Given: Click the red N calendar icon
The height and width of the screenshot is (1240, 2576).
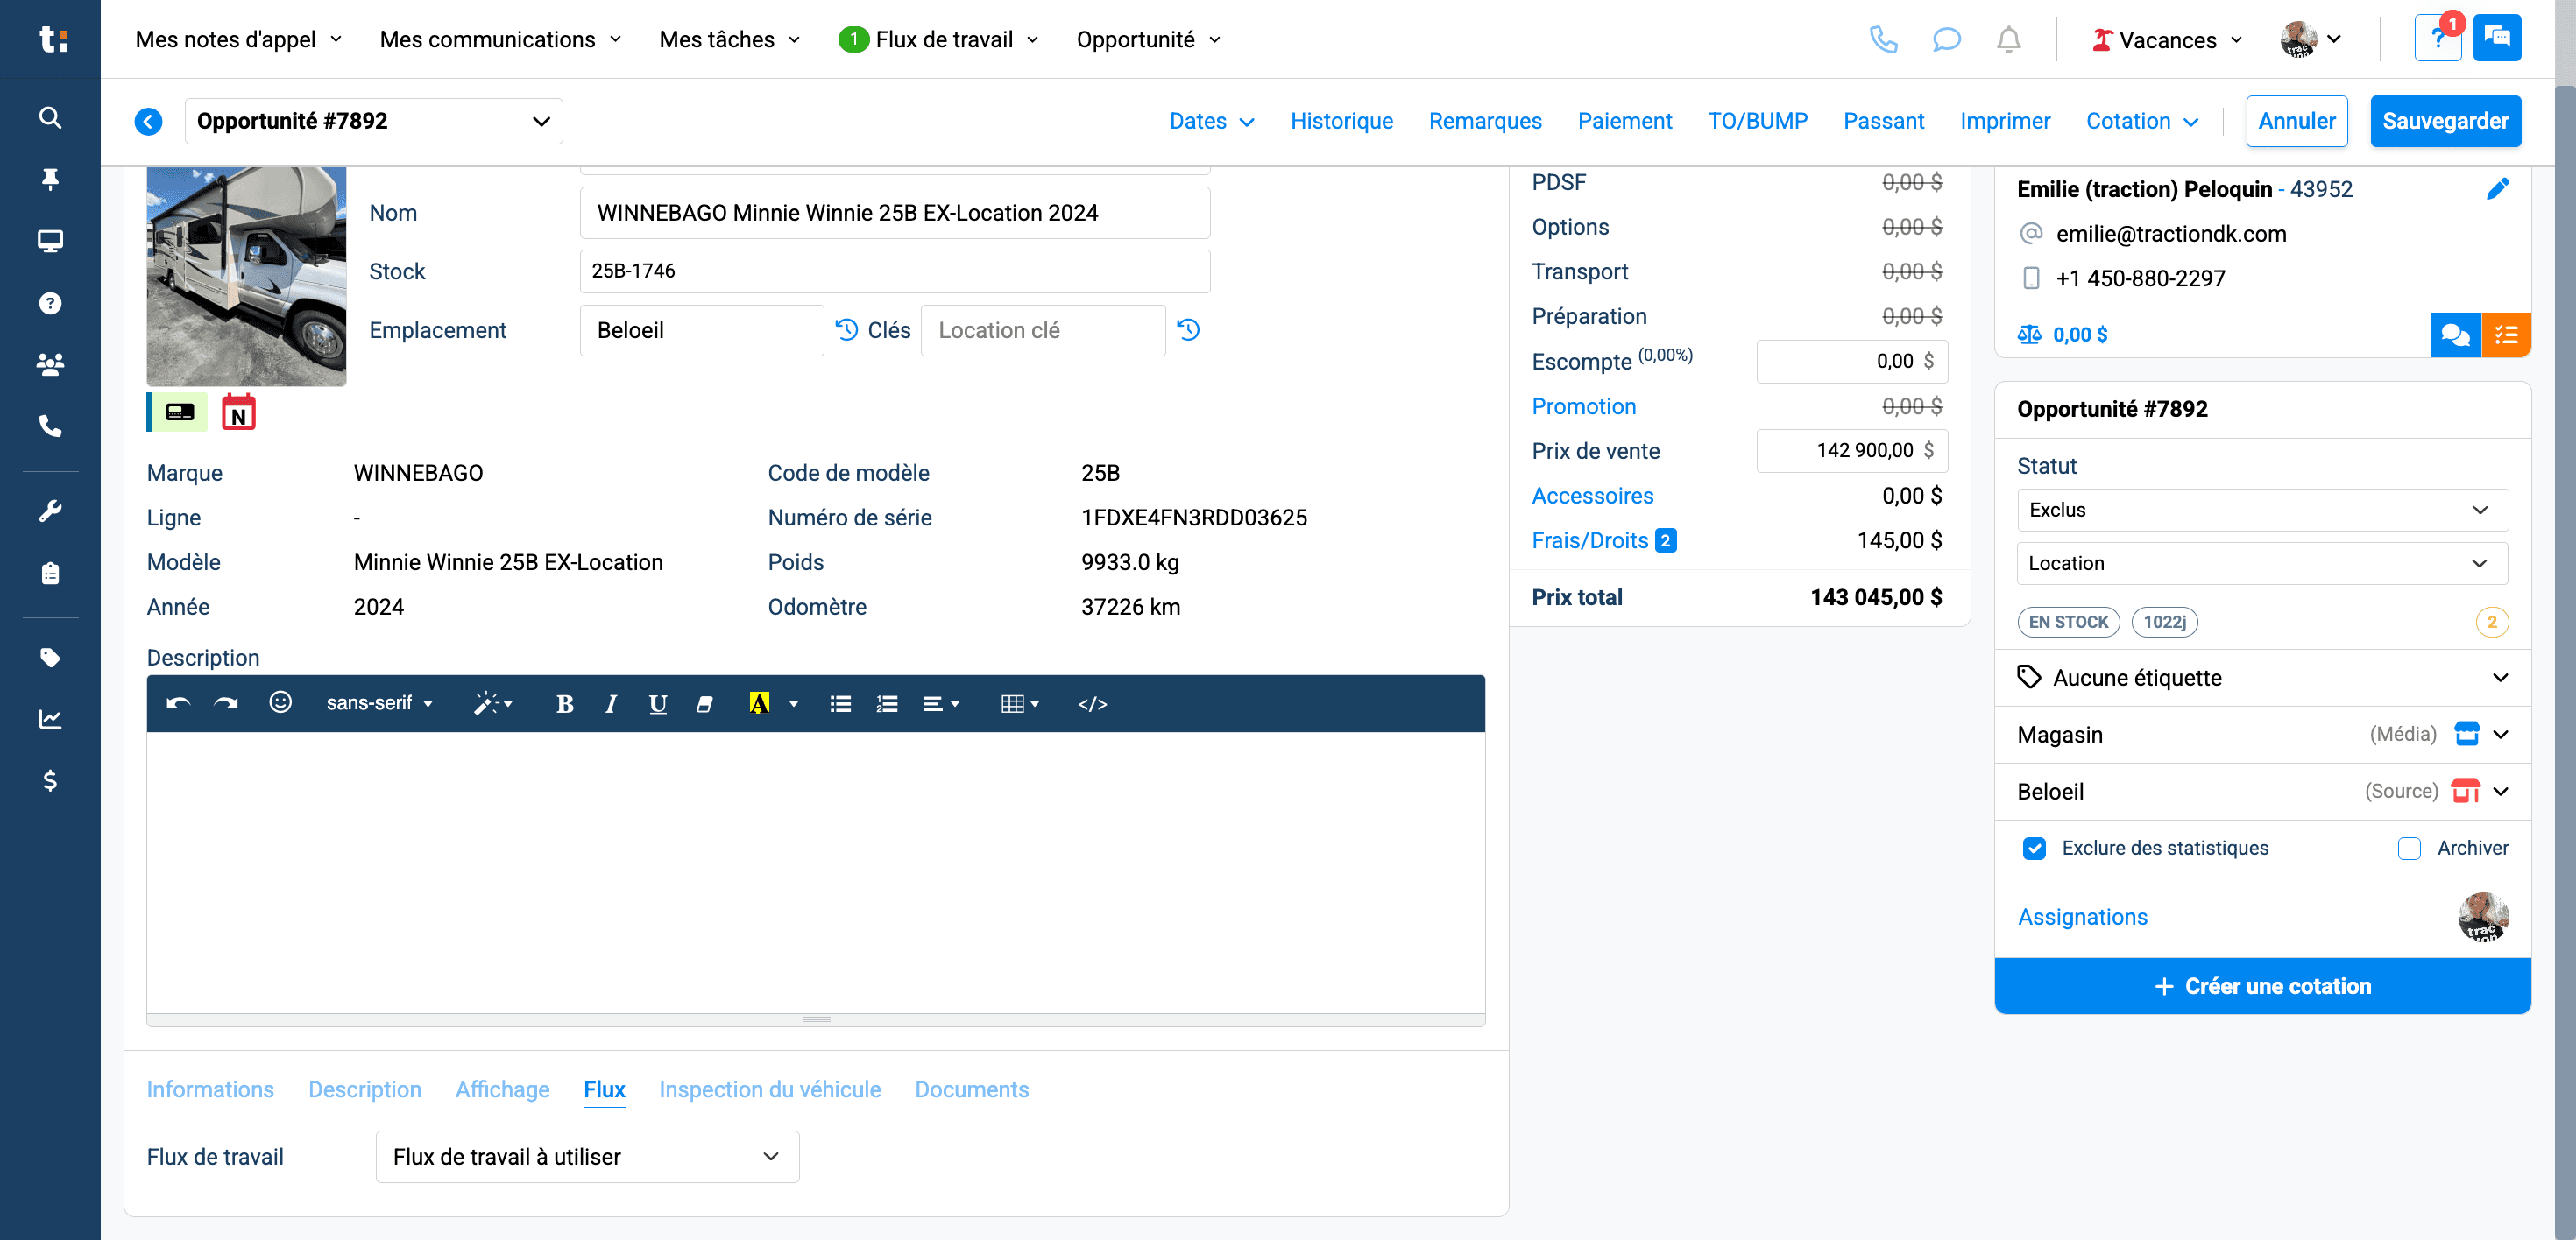Looking at the screenshot, I should coord(238,412).
